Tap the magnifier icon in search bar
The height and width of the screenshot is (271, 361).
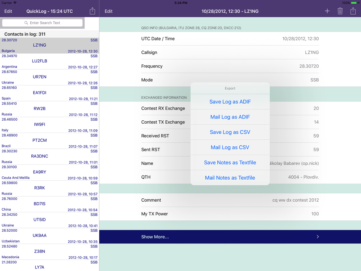[x=26, y=23]
